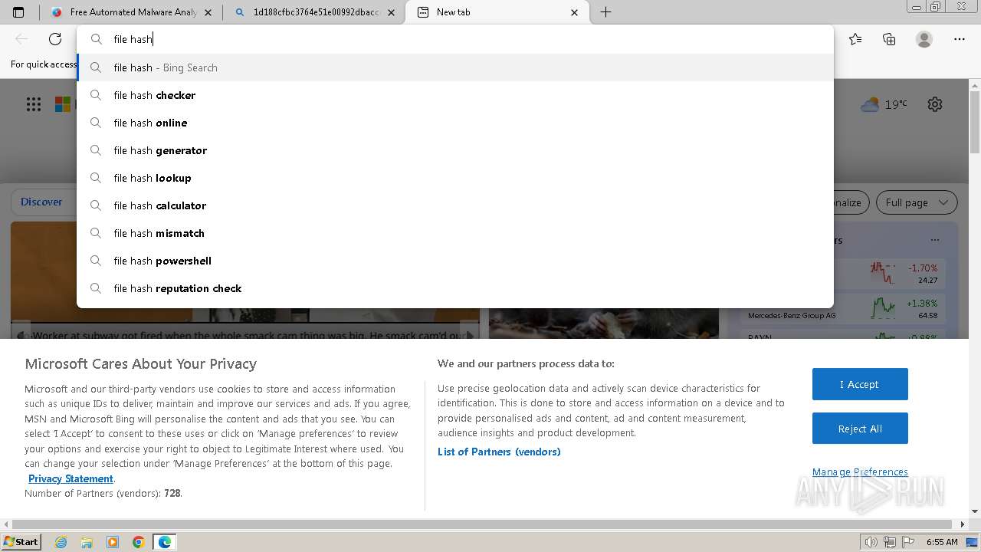Choose 'file hash generator' suggestion
981x552 pixels.
(x=454, y=150)
